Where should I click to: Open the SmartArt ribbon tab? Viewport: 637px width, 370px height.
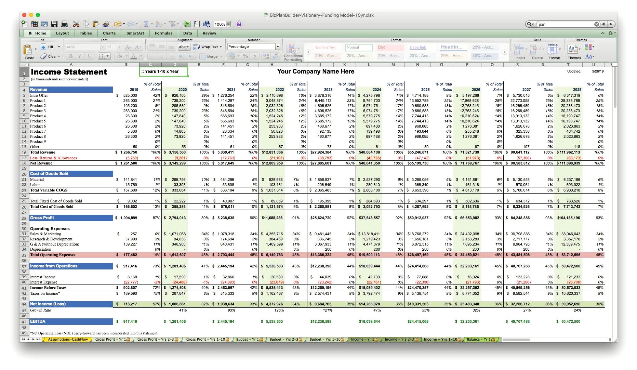pyautogui.click(x=135, y=33)
